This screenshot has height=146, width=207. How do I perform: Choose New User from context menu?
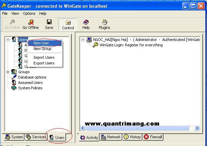pyautogui.click(x=45, y=43)
